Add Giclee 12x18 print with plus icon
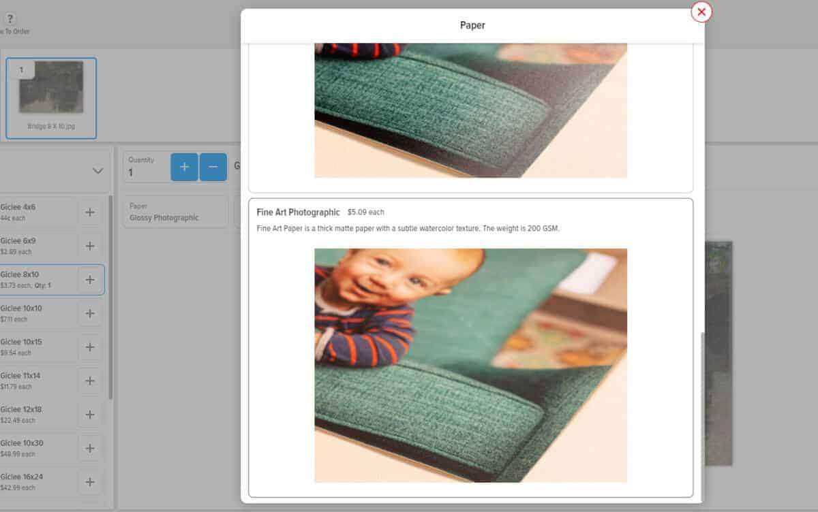Image resolution: width=818 pixels, height=512 pixels. [x=90, y=414]
